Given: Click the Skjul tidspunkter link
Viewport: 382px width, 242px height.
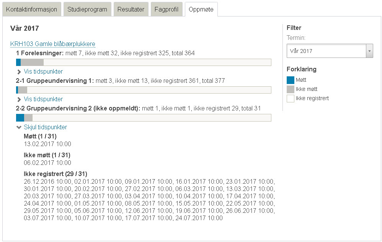Looking at the screenshot, I should (x=45, y=127).
